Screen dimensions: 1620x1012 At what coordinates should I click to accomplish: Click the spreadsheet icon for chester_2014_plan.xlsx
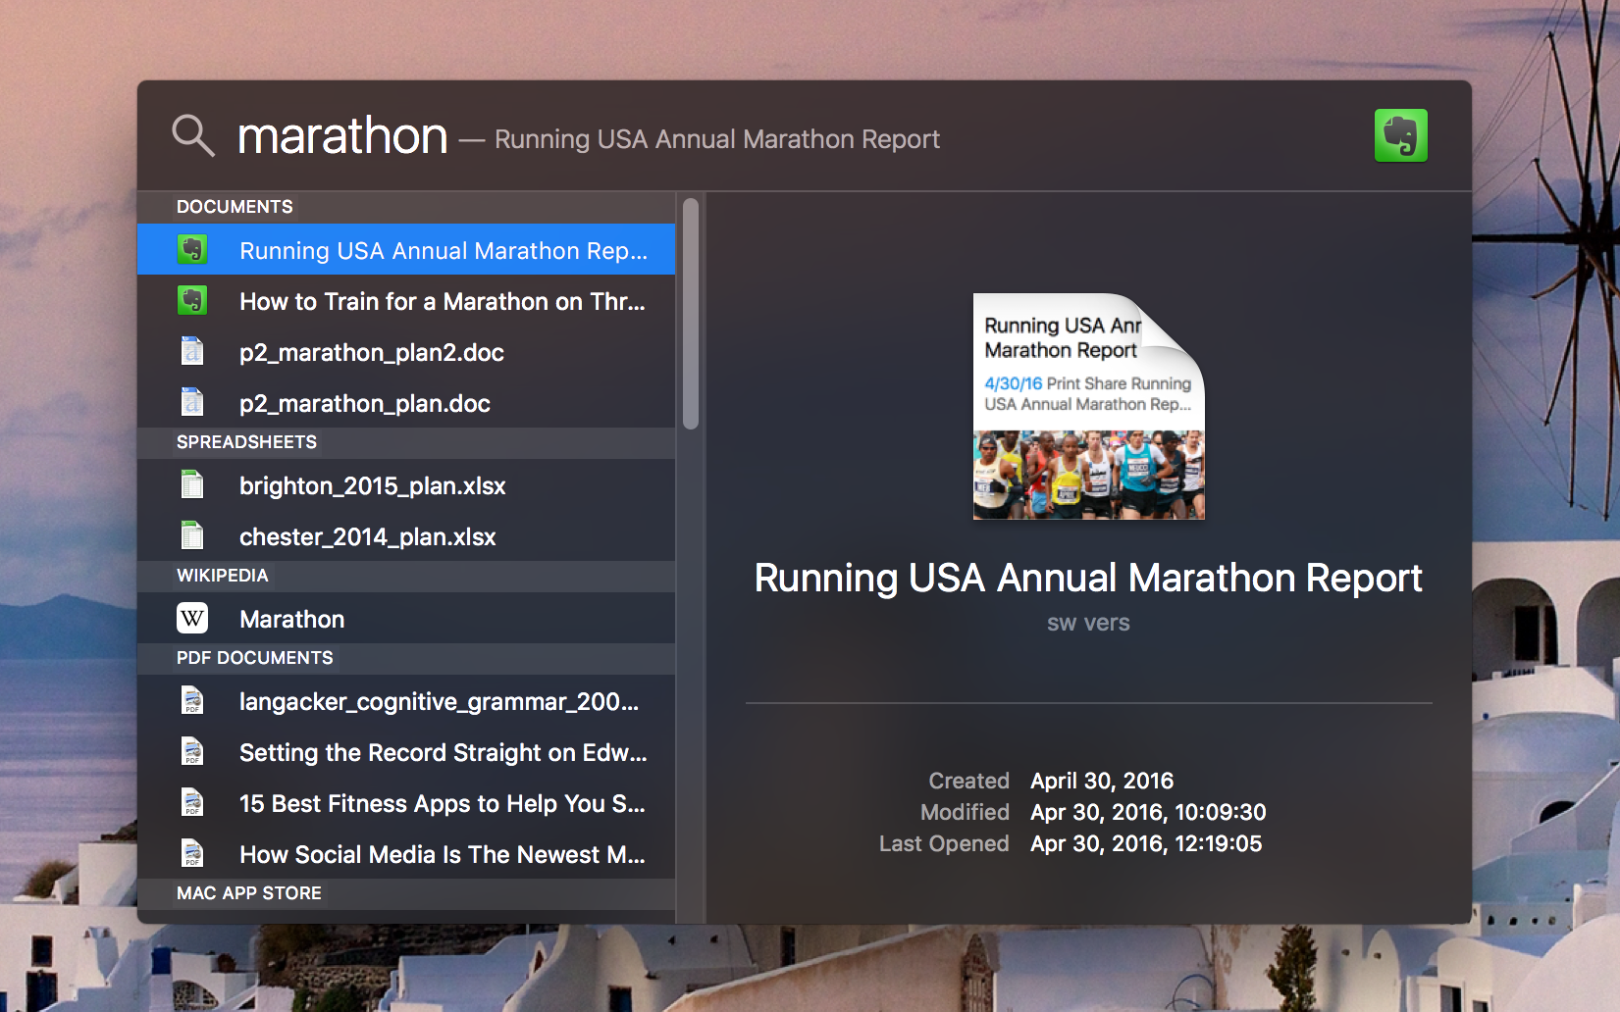coord(192,535)
